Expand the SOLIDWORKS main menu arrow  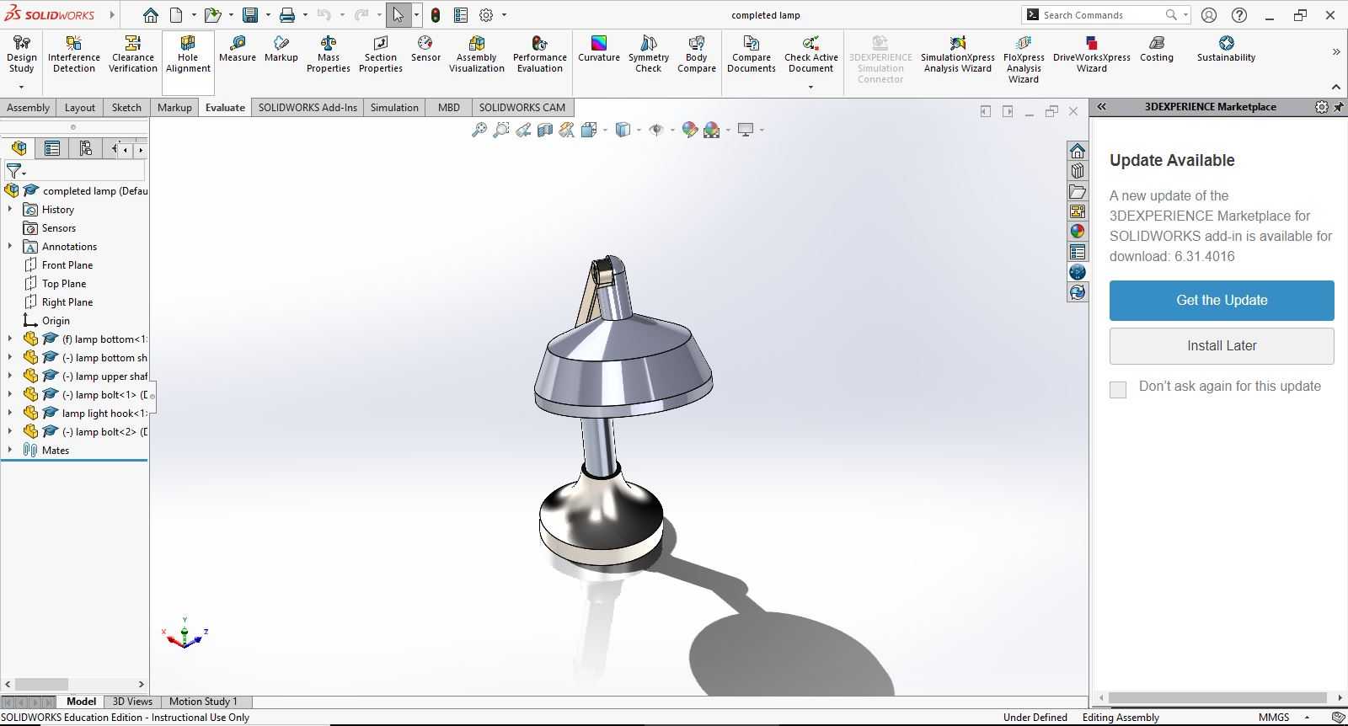point(112,14)
